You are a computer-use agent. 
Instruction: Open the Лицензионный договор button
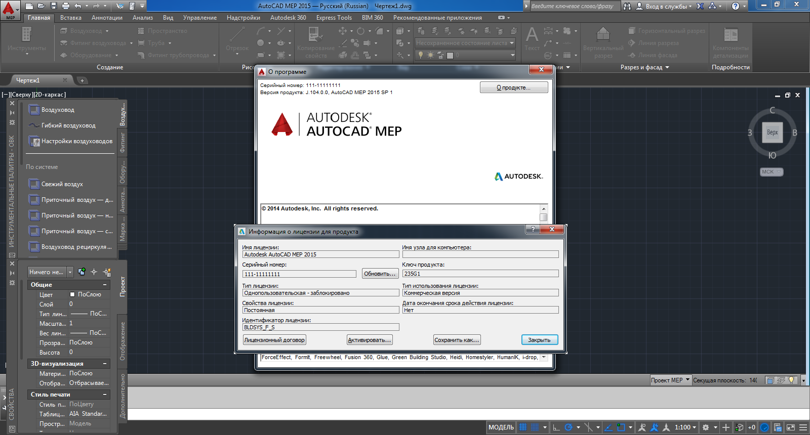[x=274, y=340]
